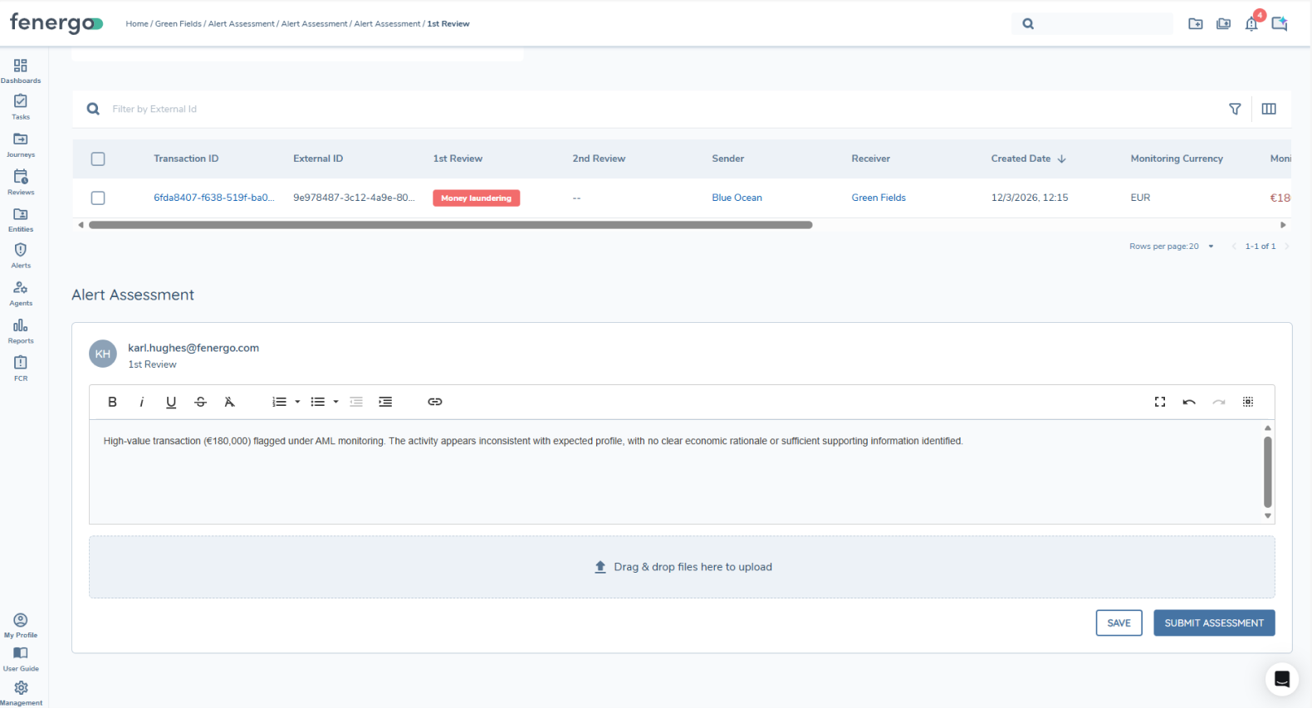Open the table filter options
This screenshot has width=1312, height=708.
pos(1235,109)
